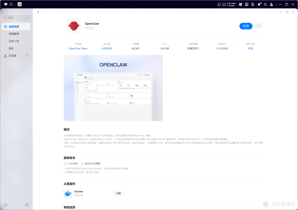The image size is (298, 210).
Task: Click the 其他信息 heading
Action: pos(69,207)
